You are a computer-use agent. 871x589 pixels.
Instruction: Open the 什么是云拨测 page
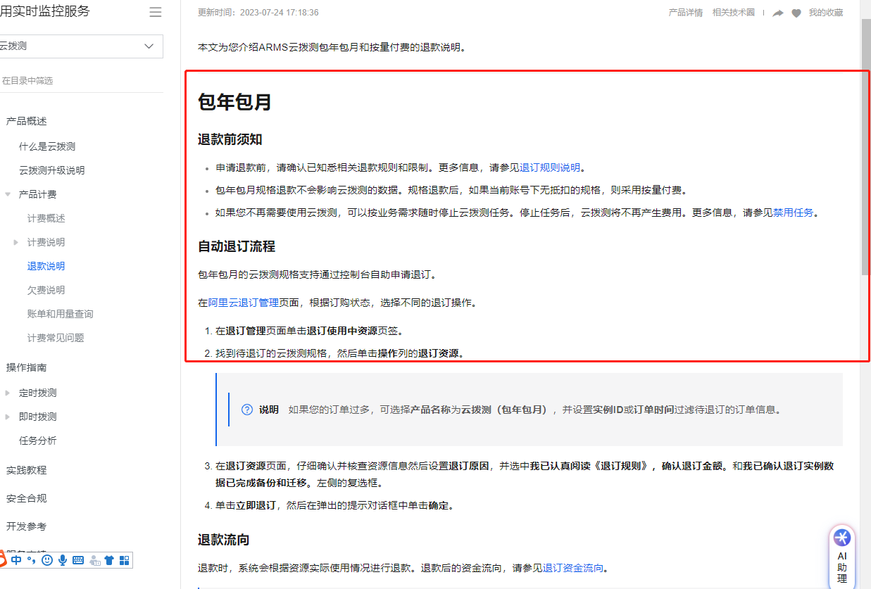click(47, 146)
